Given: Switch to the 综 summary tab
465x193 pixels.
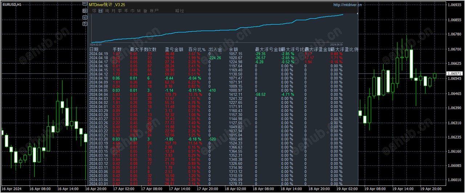Looking at the screenshot, I should pos(94,11).
